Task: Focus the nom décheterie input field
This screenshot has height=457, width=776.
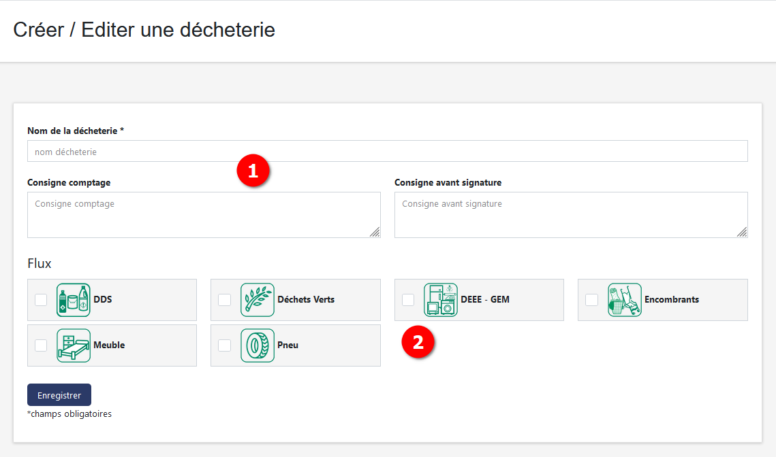Action: (387, 150)
